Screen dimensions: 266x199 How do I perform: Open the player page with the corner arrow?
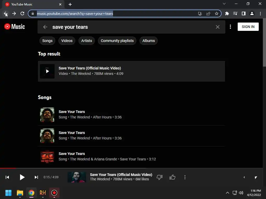256,177
